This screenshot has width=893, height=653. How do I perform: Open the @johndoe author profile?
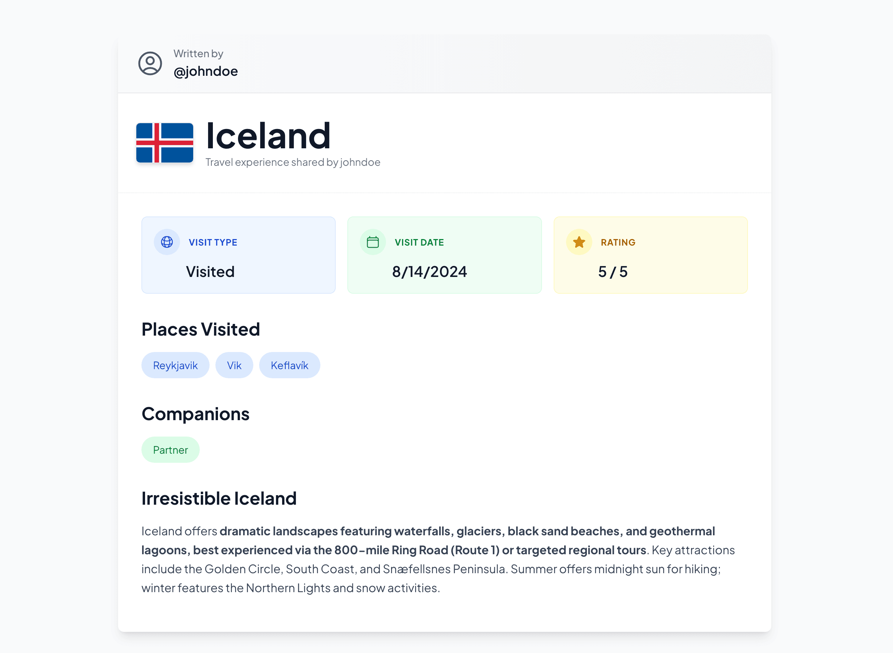(206, 71)
